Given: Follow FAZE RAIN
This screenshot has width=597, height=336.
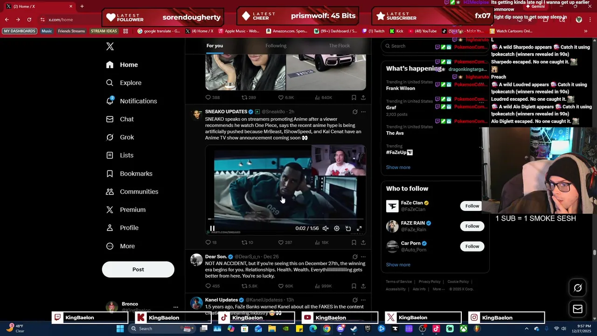Looking at the screenshot, I should (x=472, y=226).
